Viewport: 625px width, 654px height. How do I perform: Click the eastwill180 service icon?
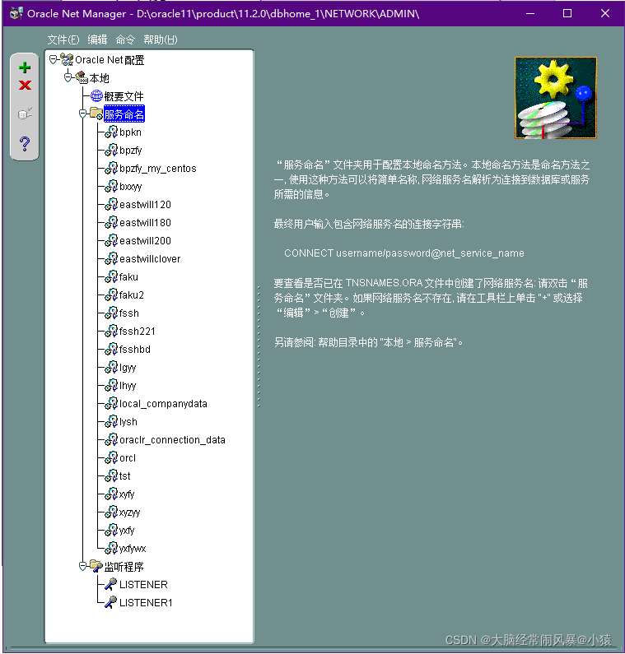pyautogui.click(x=111, y=223)
